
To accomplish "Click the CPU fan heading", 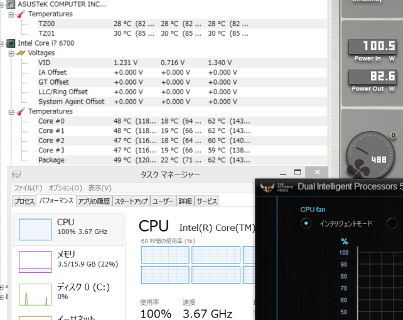I will point(313,210).
